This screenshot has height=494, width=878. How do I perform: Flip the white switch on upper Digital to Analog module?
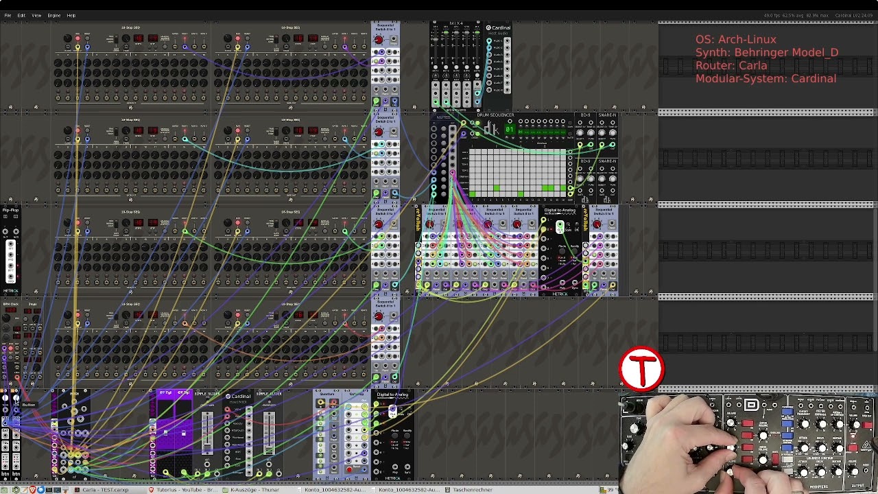(x=560, y=227)
